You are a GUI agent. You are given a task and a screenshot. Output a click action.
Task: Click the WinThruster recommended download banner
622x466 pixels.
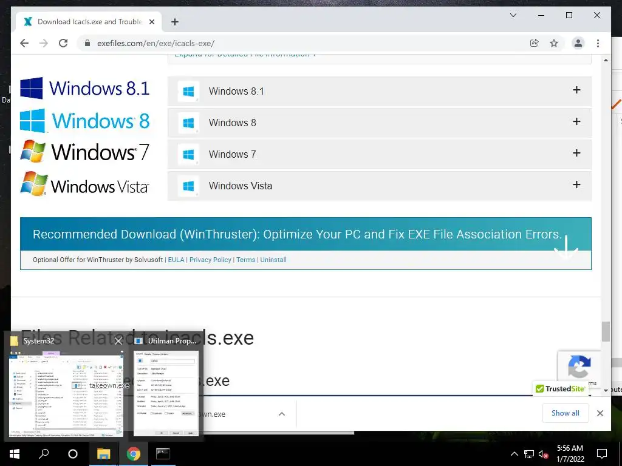pyautogui.click(x=306, y=234)
